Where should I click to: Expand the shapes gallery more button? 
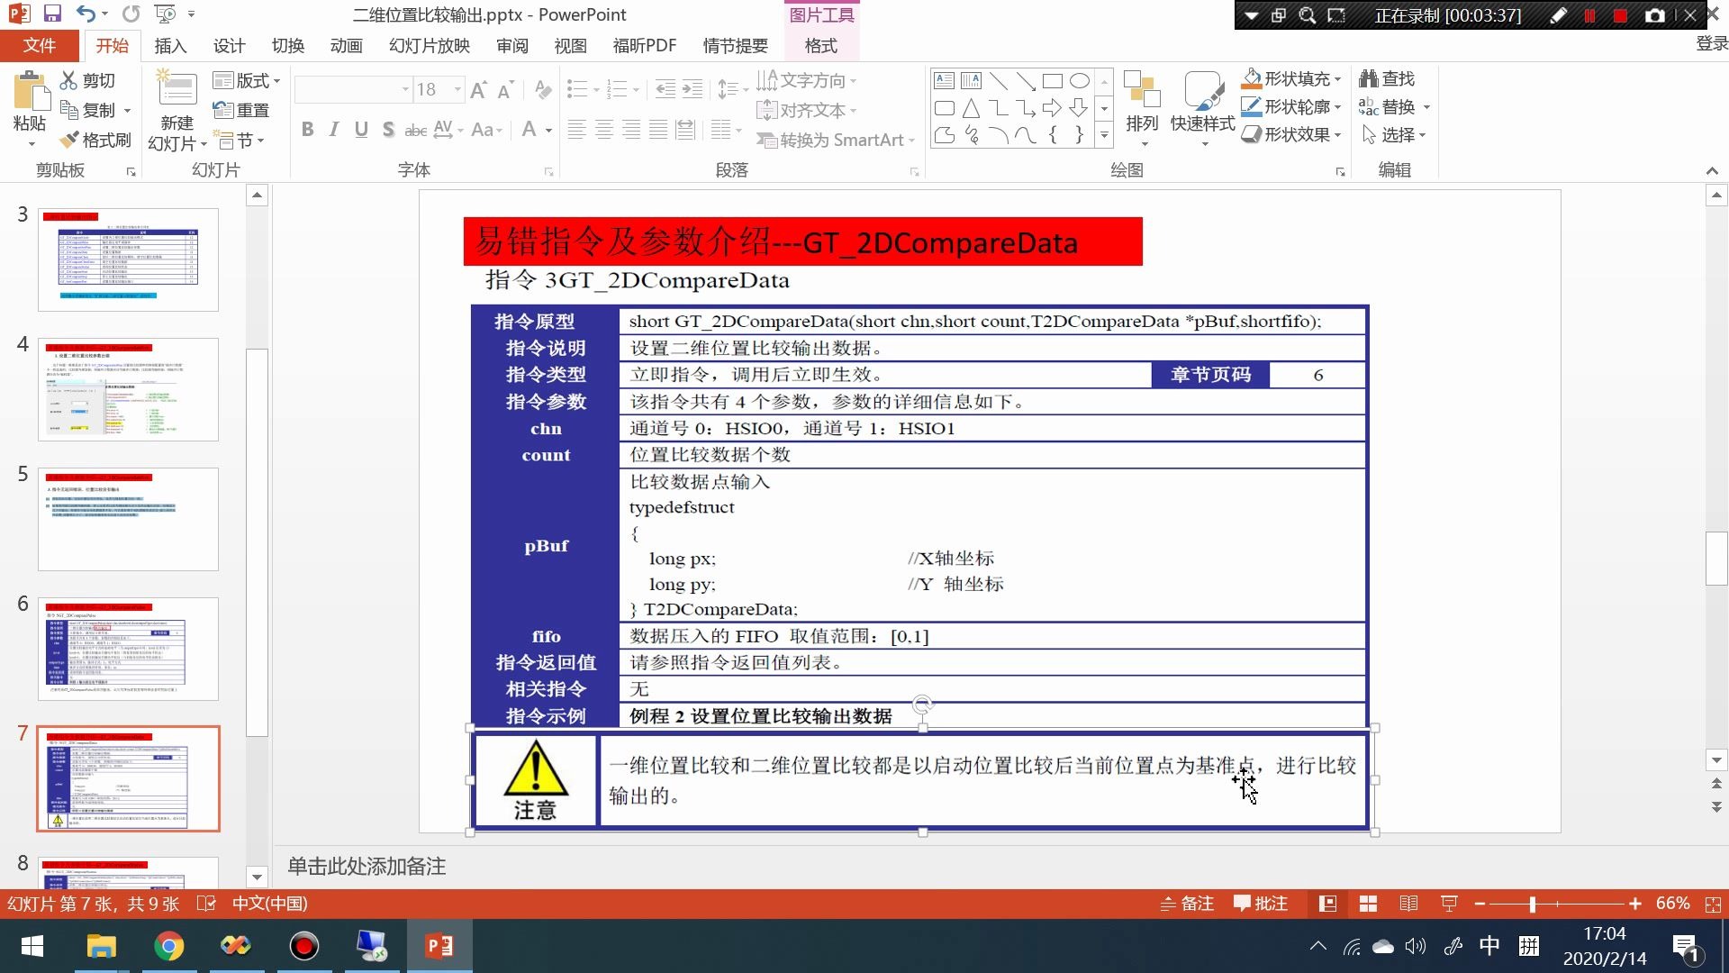pos(1104,136)
